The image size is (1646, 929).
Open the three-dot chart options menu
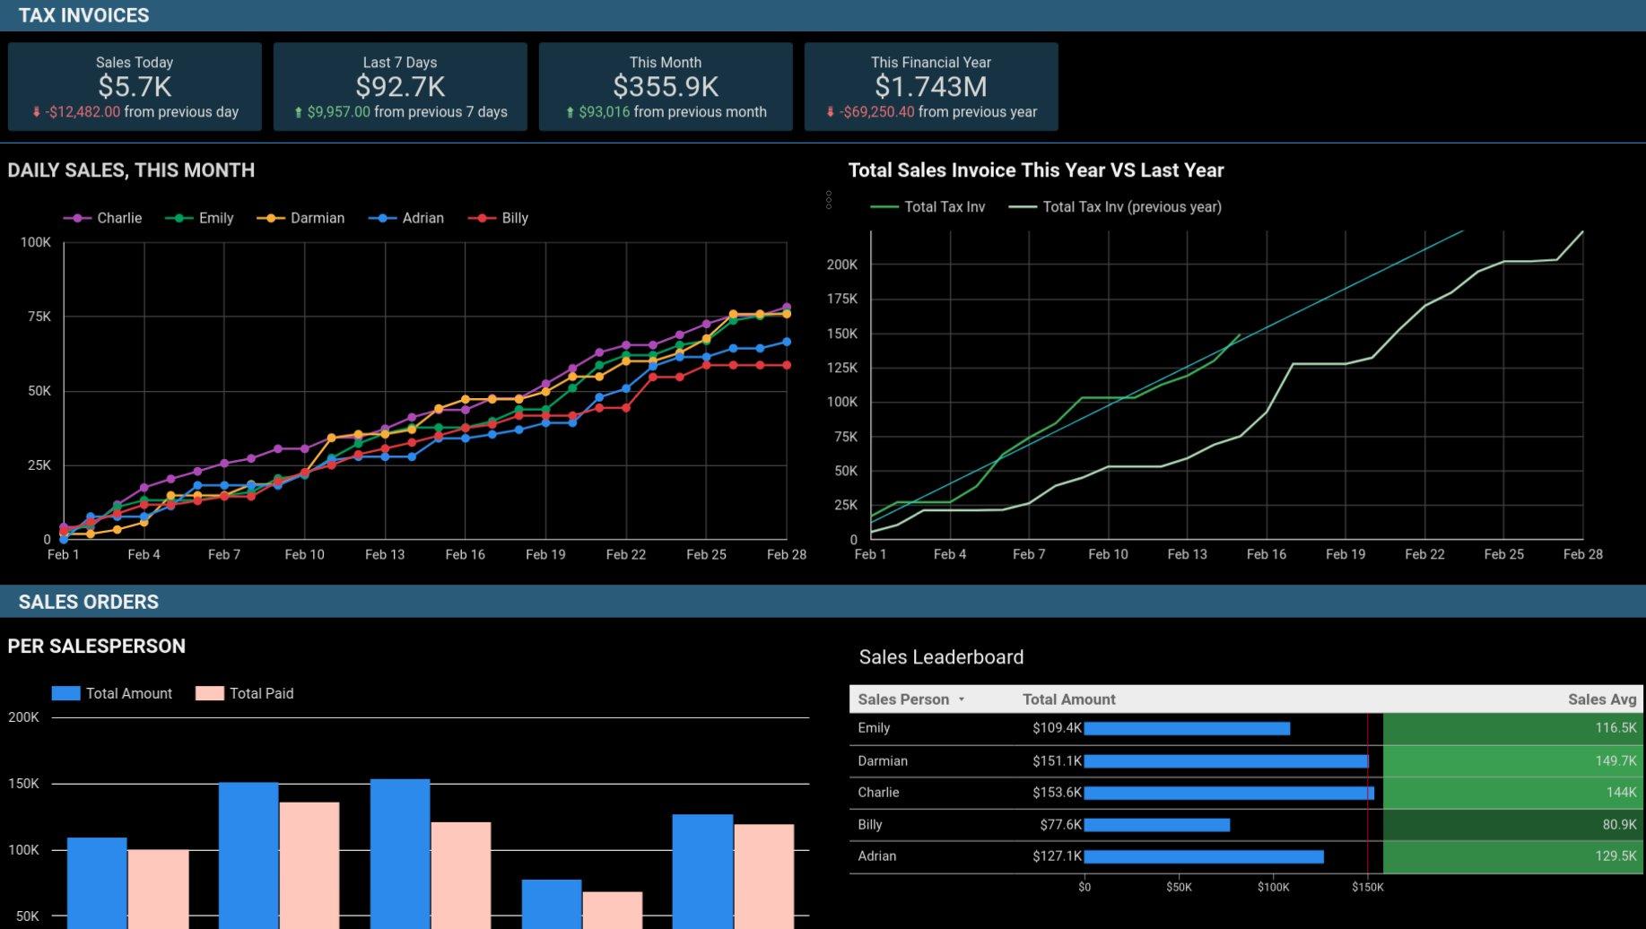click(828, 200)
